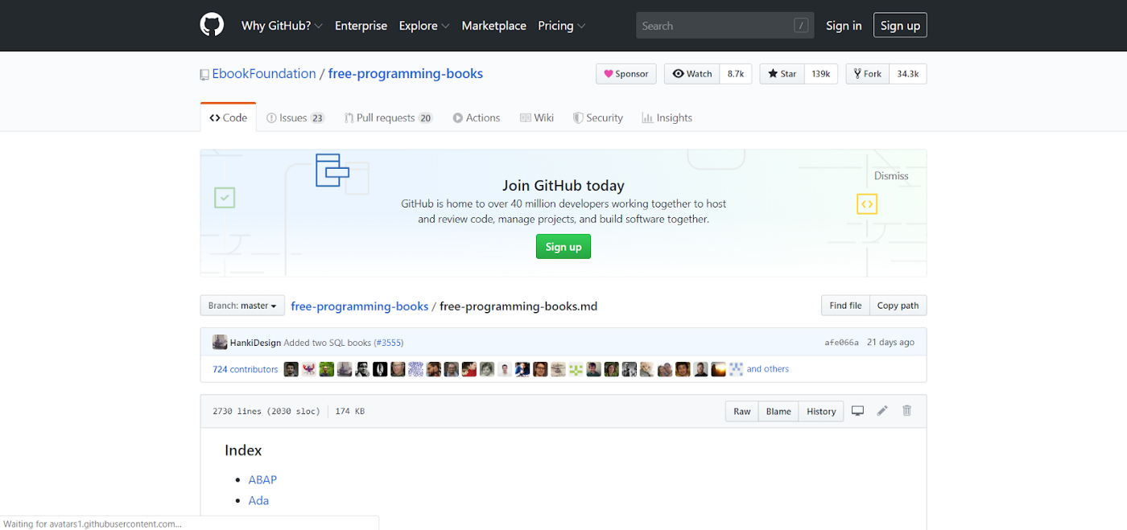Open the Marketplace menu item
The image size is (1127, 530).
click(494, 26)
